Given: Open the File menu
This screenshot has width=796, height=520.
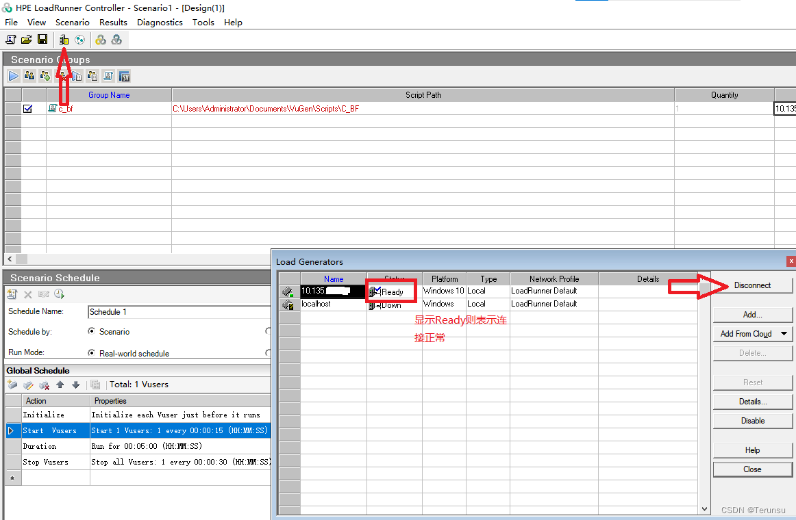Looking at the screenshot, I should coord(11,23).
